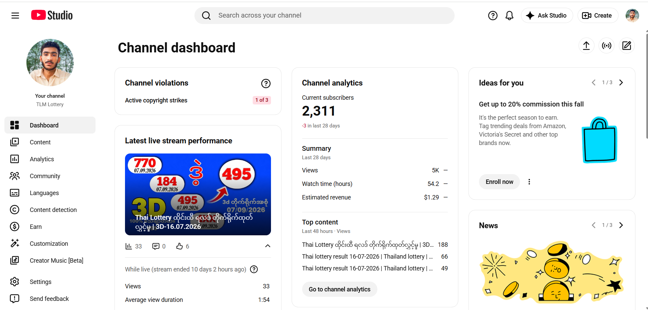Click the account avatar in top right
Image resolution: width=648 pixels, height=310 pixels.
[632, 16]
